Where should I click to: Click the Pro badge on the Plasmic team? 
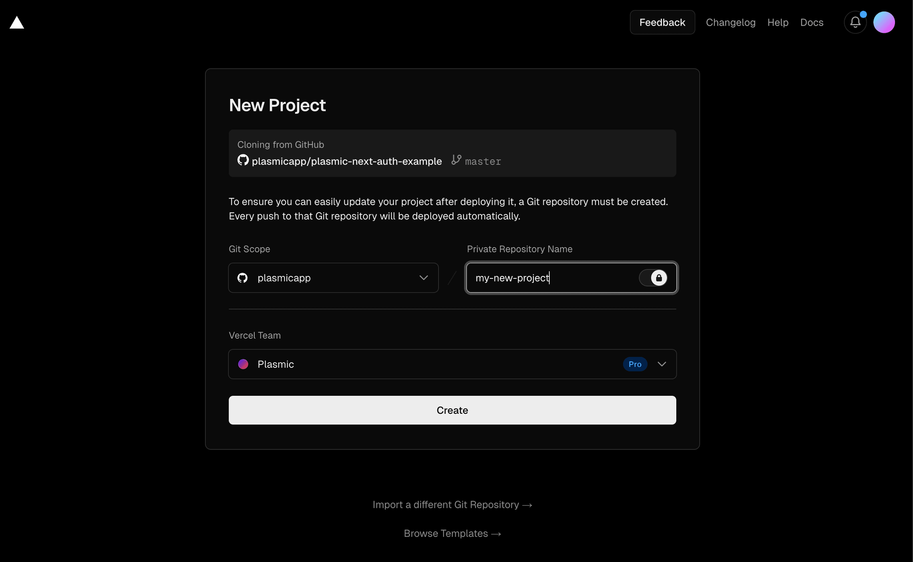coord(635,364)
